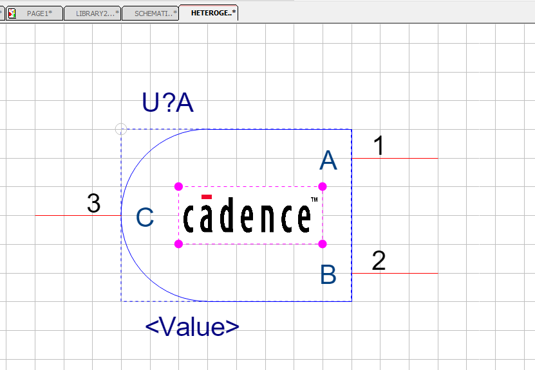This screenshot has width=535, height=370.
Task: Click pin number 2 label
Action: click(379, 261)
